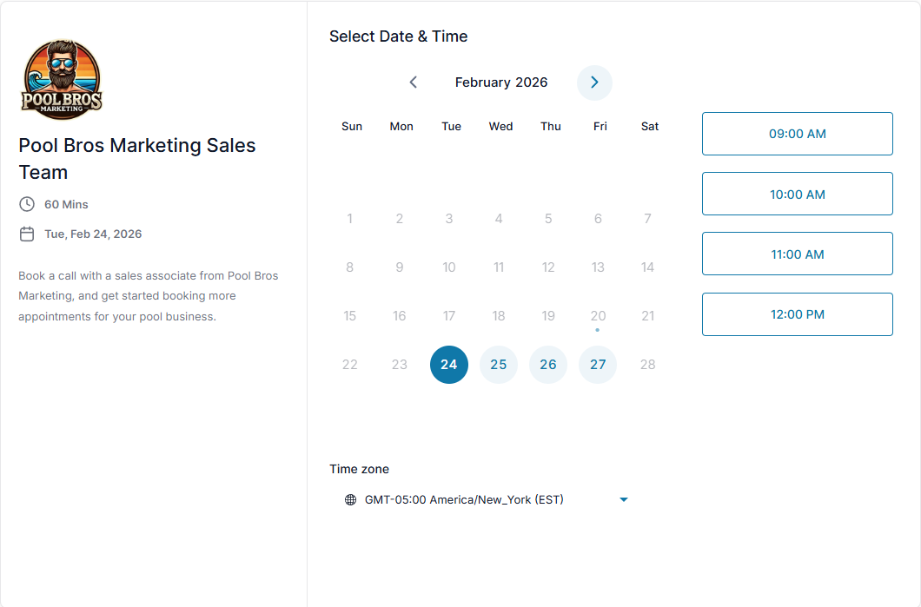This screenshot has width=921, height=607.
Task: Click the globe icon in time zone field
Action: point(351,499)
